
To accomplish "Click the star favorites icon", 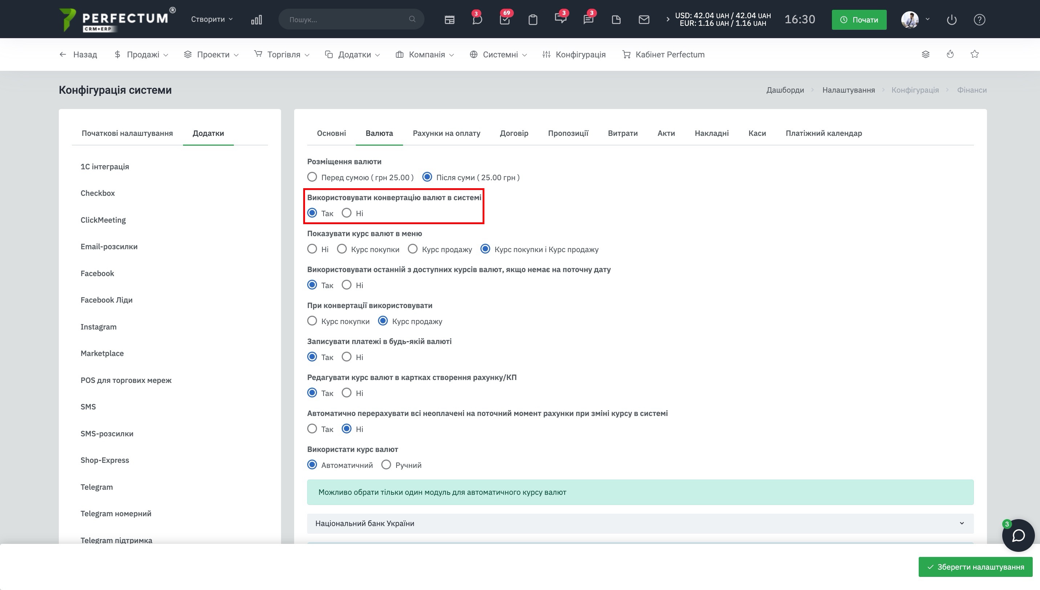I will click(974, 54).
